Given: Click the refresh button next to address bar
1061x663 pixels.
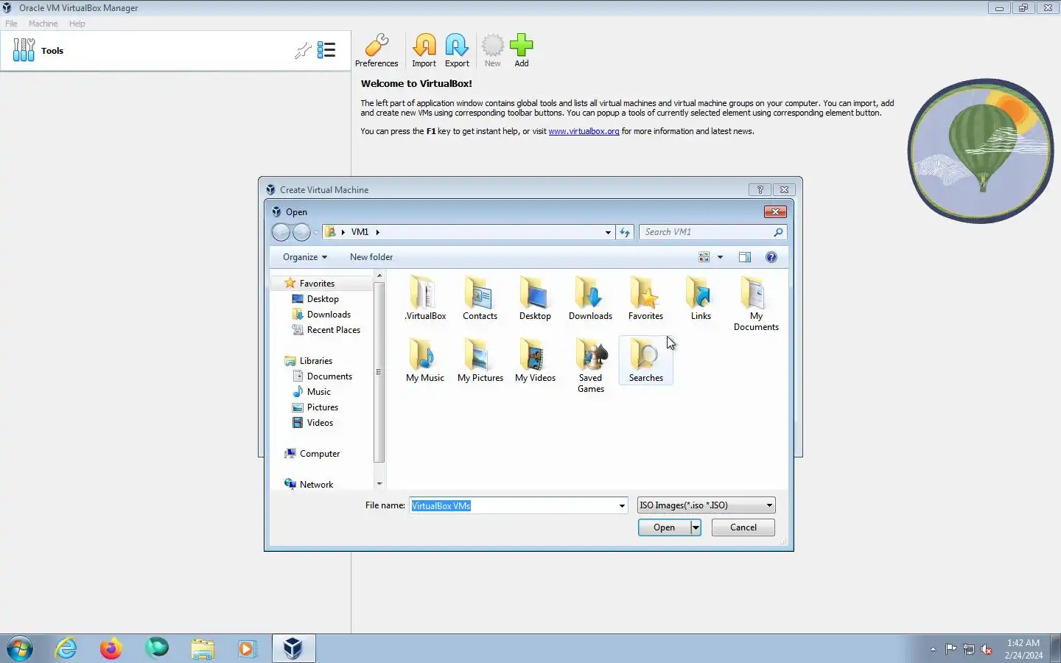Looking at the screenshot, I should pyautogui.click(x=625, y=232).
